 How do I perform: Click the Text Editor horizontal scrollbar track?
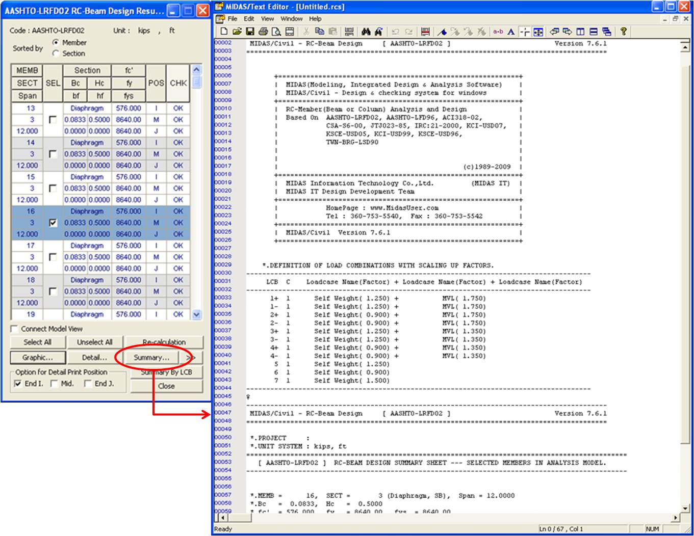point(449,518)
